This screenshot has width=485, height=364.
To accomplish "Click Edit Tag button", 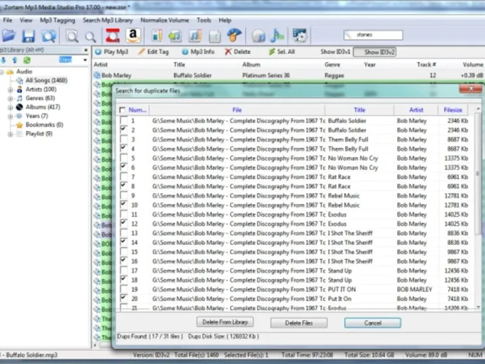I will 153,52.
